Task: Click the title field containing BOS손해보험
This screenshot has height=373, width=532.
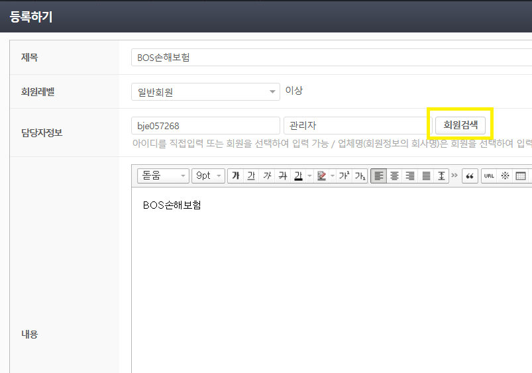Action: [331, 58]
